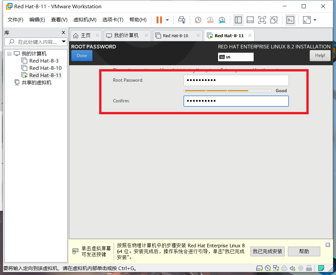Click the sound card status icon
The width and height of the screenshot is (336, 275).
tap(293, 268)
